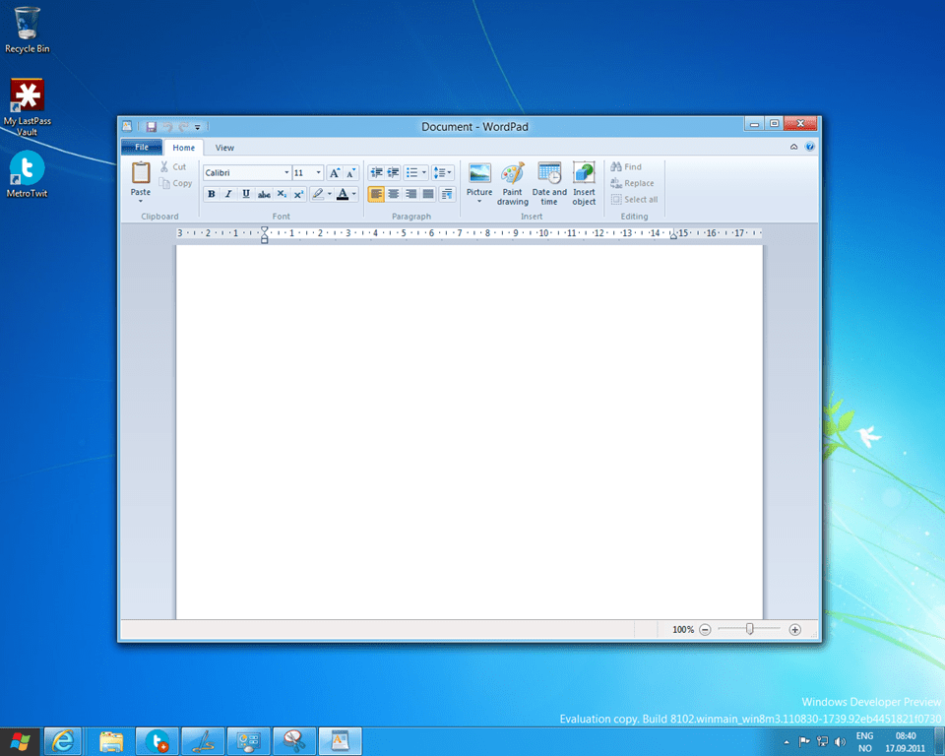Open the Line spacing dropdown
The width and height of the screenshot is (945, 756).
pos(442,173)
